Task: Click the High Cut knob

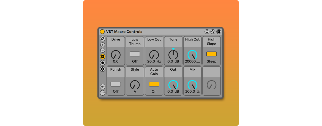Action: [x=192, y=55]
